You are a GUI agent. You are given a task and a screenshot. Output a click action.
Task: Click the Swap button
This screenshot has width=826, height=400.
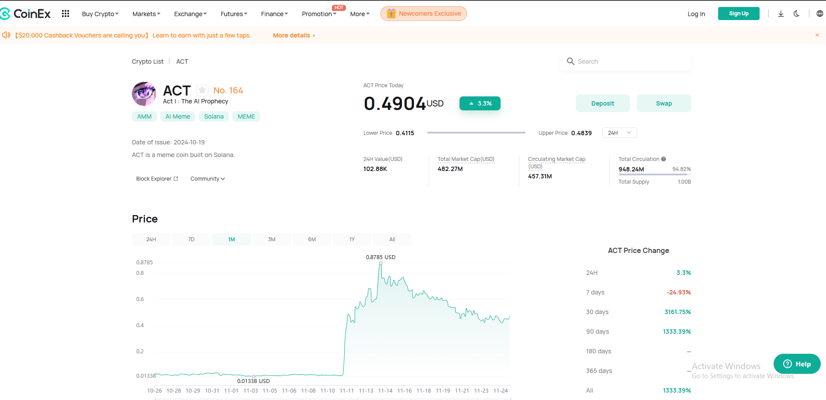point(664,103)
